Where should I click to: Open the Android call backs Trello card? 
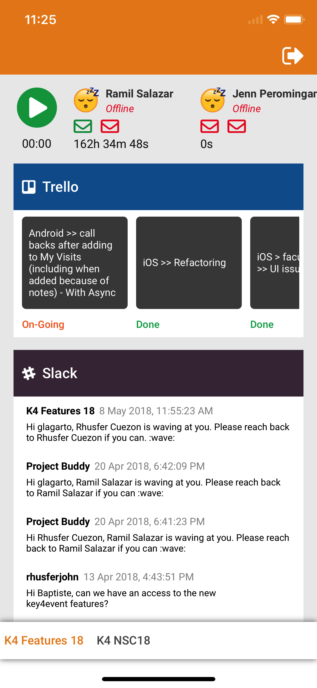tap(75, 263)
